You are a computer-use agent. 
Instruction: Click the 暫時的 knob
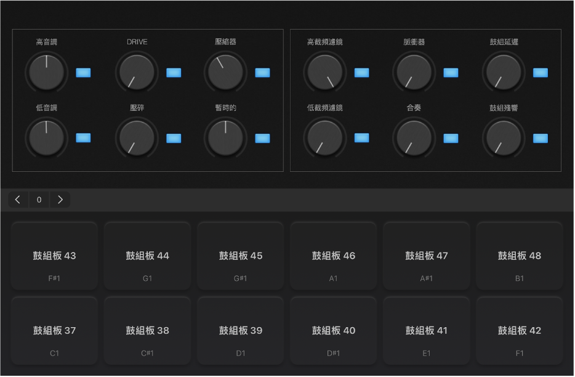click(x=225, y=138)
